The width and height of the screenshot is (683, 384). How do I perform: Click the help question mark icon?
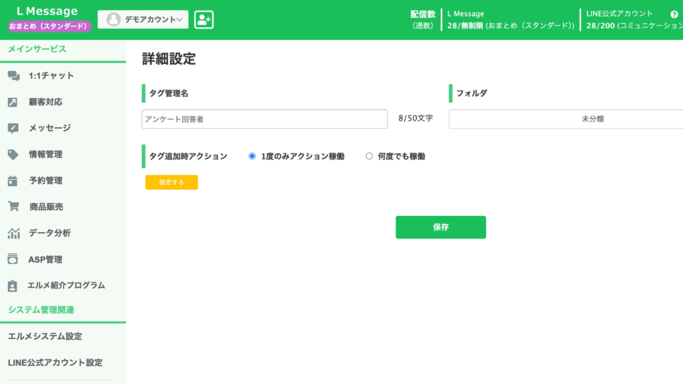point(674,14)
